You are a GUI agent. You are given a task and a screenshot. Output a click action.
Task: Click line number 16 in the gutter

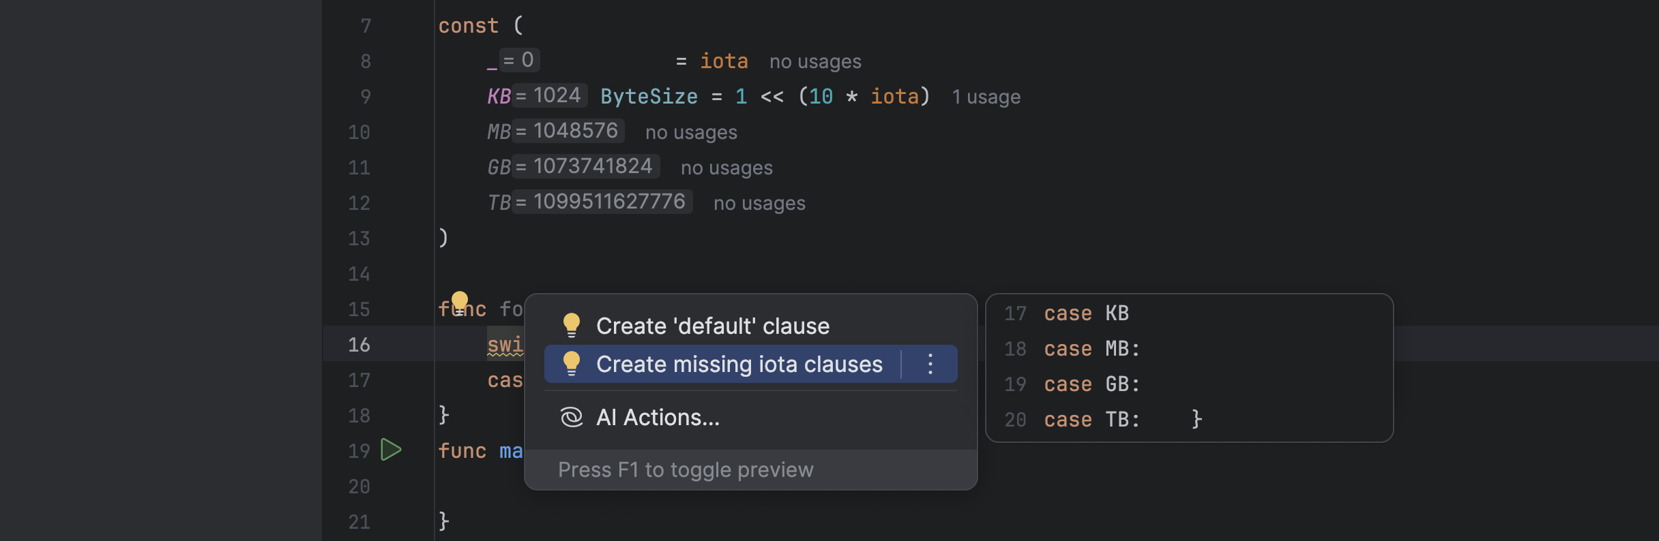coord(359,345)
